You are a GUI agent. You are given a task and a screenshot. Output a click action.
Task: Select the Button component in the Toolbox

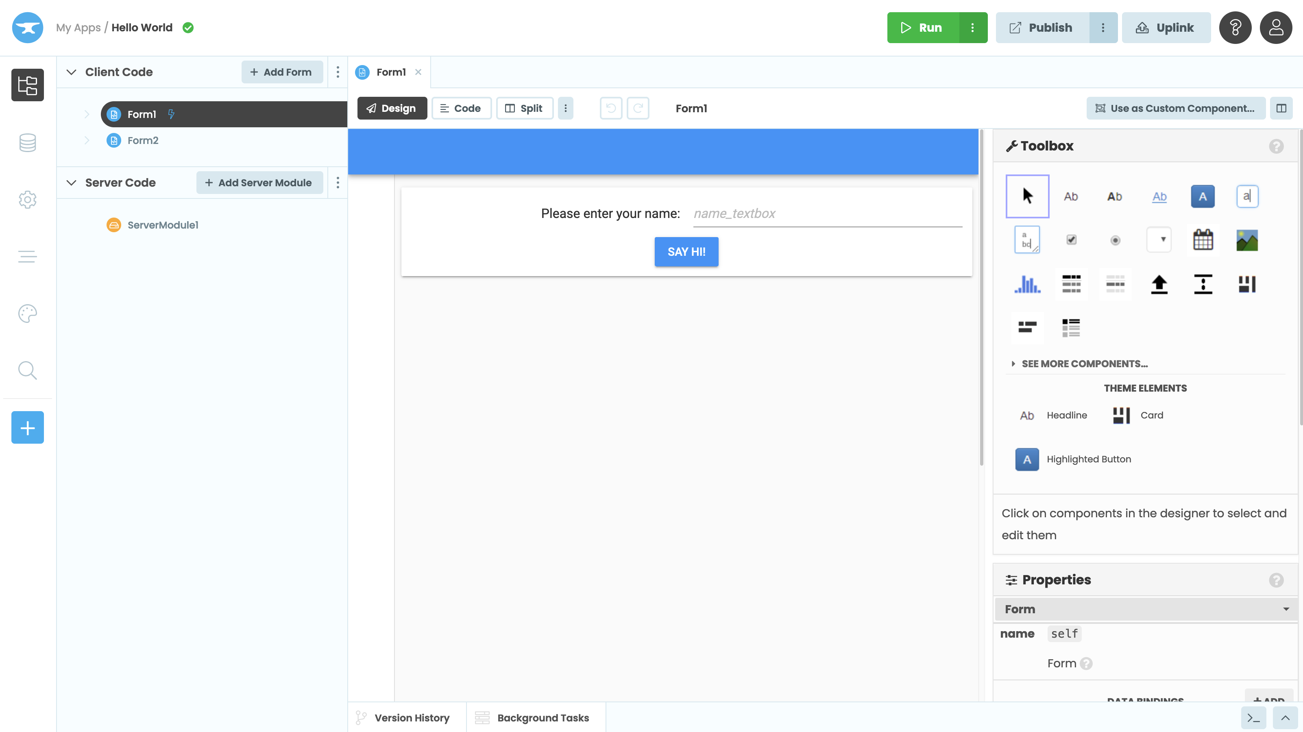[1203, 196]
